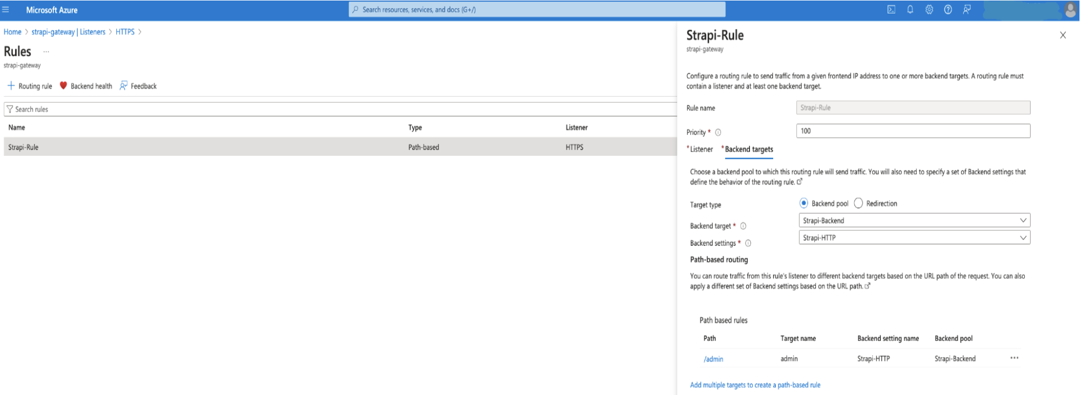Select the Strapi-Rule row in the rules table

340,147
